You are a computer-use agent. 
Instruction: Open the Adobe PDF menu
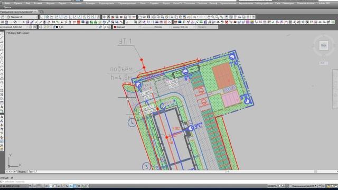click(x=324, y=4)
